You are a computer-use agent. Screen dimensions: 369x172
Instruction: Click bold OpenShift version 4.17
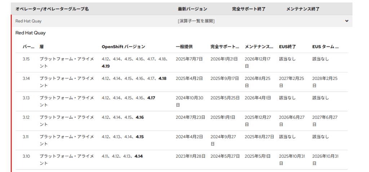pyautogui.click(x=151, y=98)
